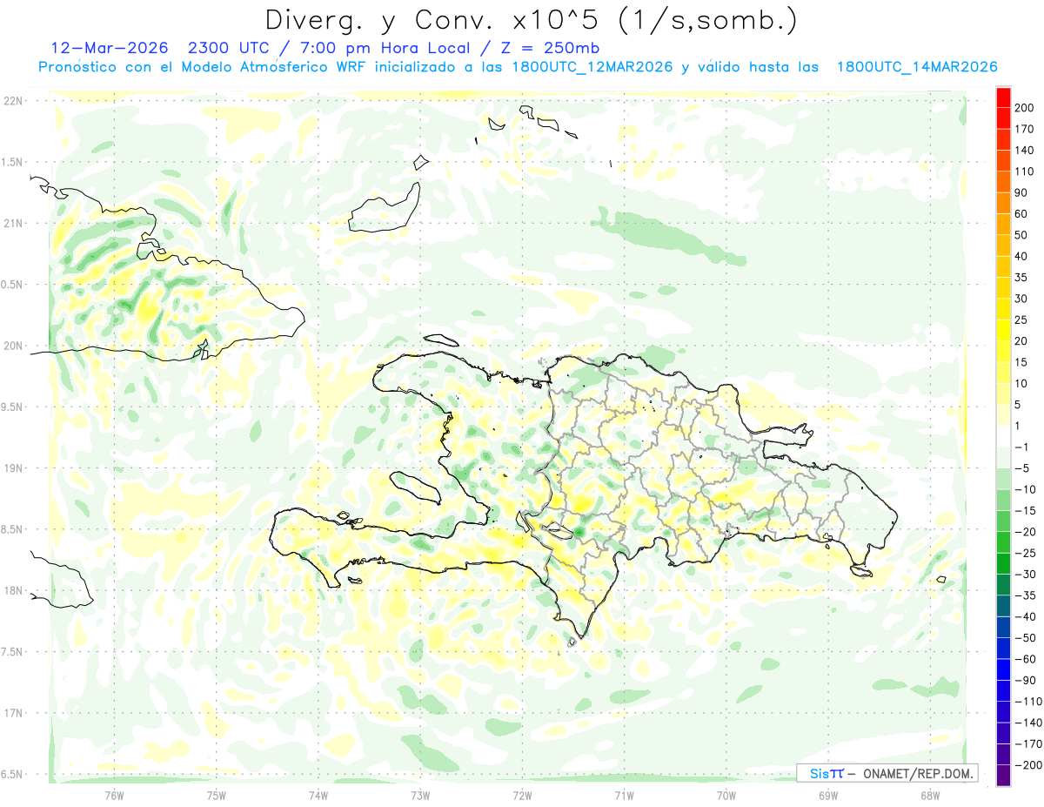Click the '22N' latitude label
Screen dimensions: 1044x807
pyautogui.click(x=12, y=101)
